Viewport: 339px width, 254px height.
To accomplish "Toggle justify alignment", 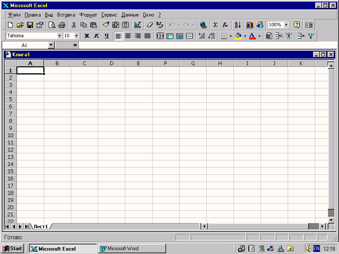I will point(147,36).
